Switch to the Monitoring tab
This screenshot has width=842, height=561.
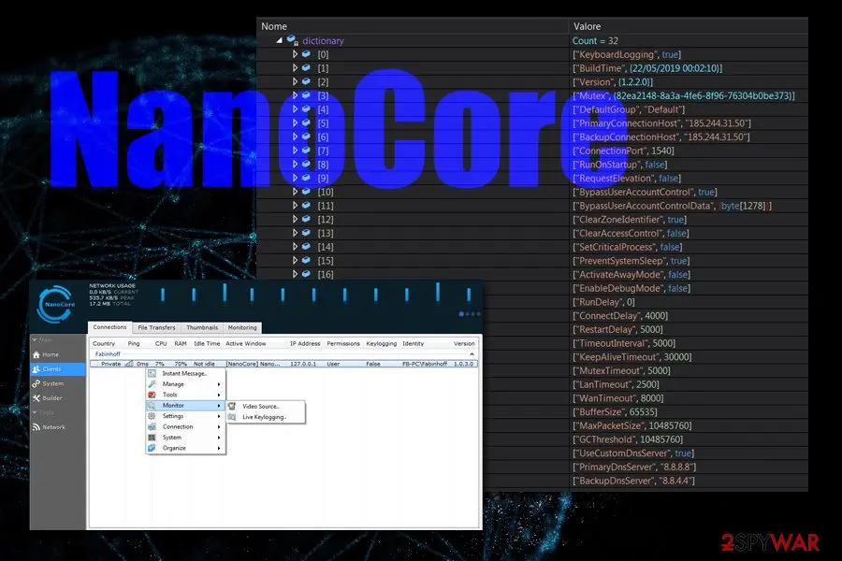click(x=242, y=327)
